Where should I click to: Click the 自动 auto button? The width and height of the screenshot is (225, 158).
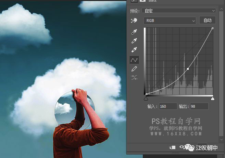pos(208,21)
